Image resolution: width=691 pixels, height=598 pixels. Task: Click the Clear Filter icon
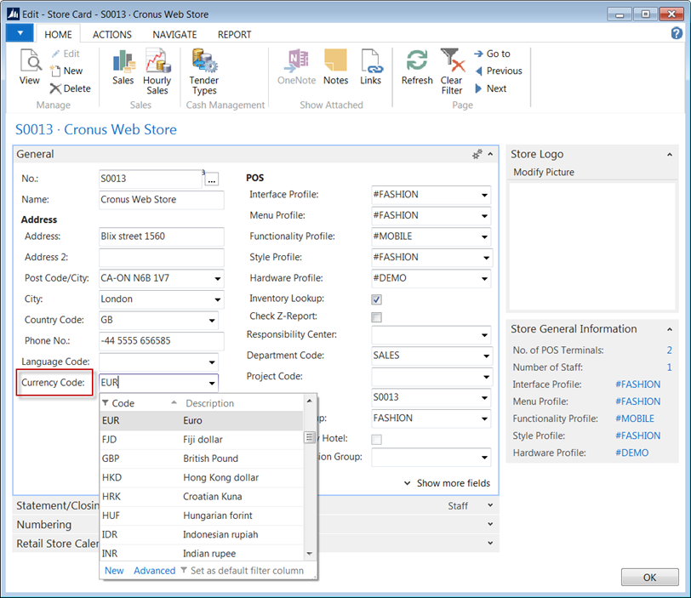coord(451,63)
